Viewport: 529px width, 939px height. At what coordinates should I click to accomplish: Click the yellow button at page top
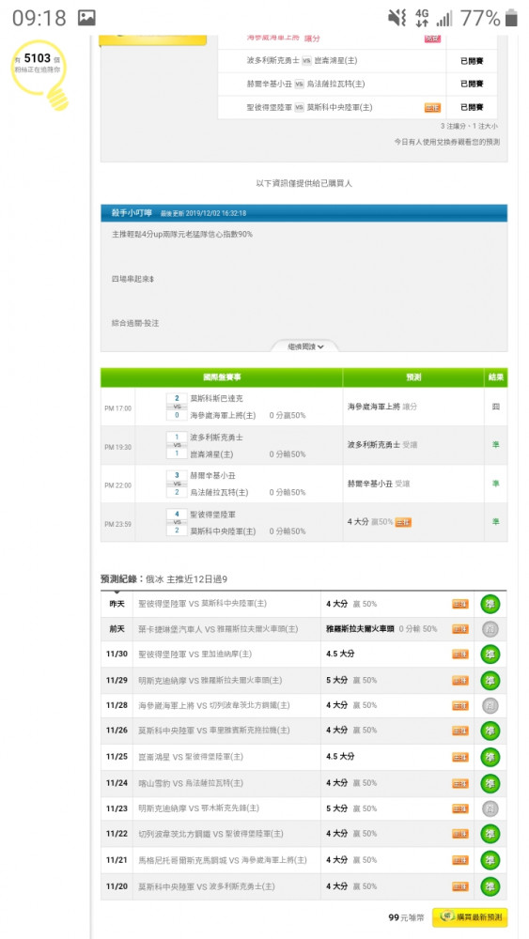(152, 40)
